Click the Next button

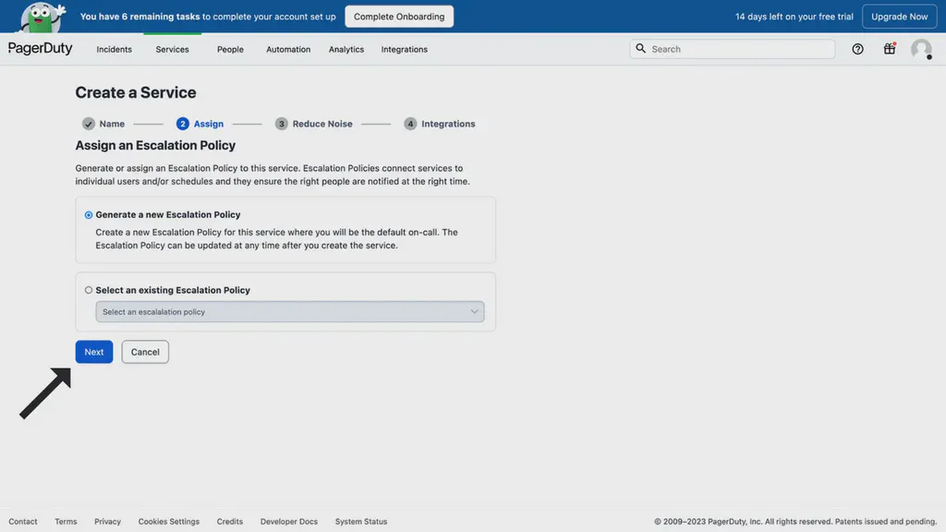(93, 352)
